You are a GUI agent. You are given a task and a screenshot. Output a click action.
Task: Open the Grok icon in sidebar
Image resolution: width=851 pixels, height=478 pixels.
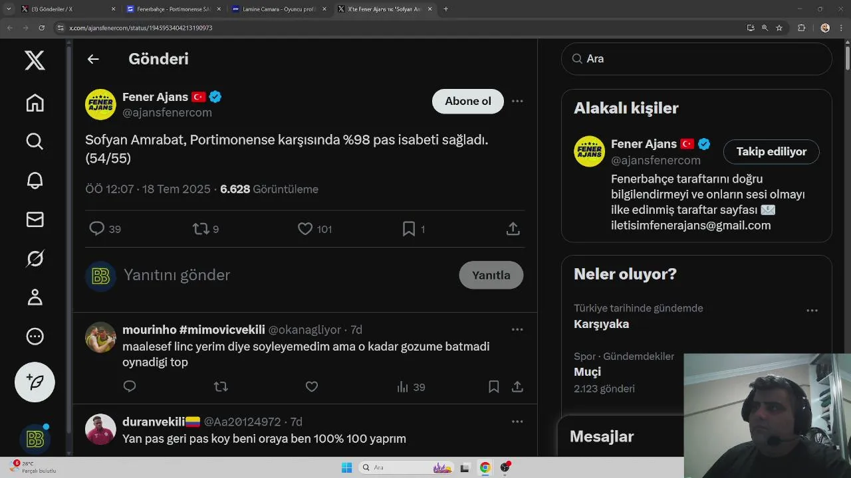pyautogui.click(x=35, y=258)
